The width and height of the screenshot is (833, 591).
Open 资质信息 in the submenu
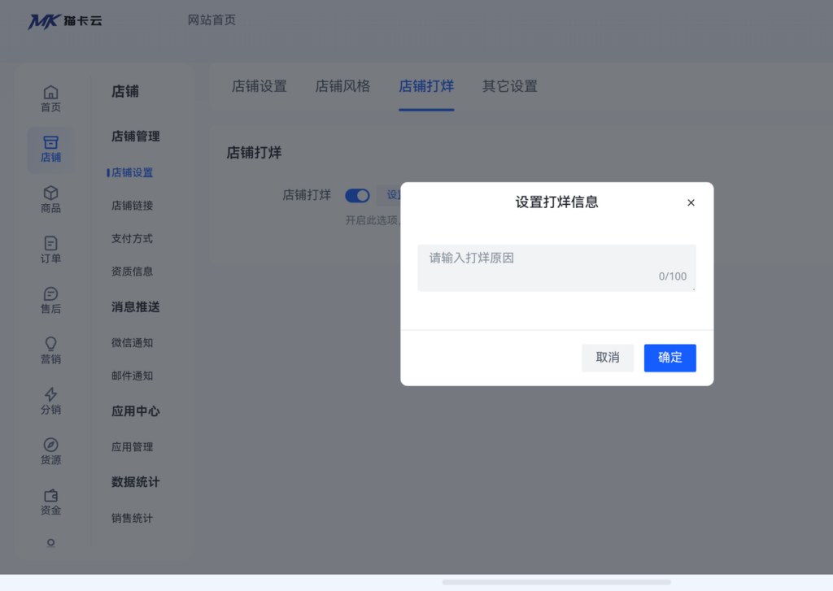pos(132,272)
